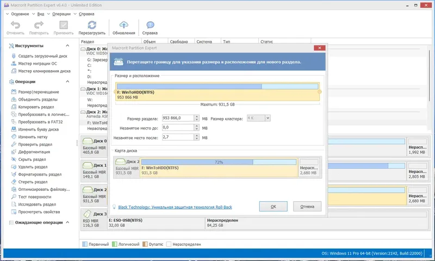Choose Проверить раздел operation
The image size is (435, 261).
click(35, 144)
